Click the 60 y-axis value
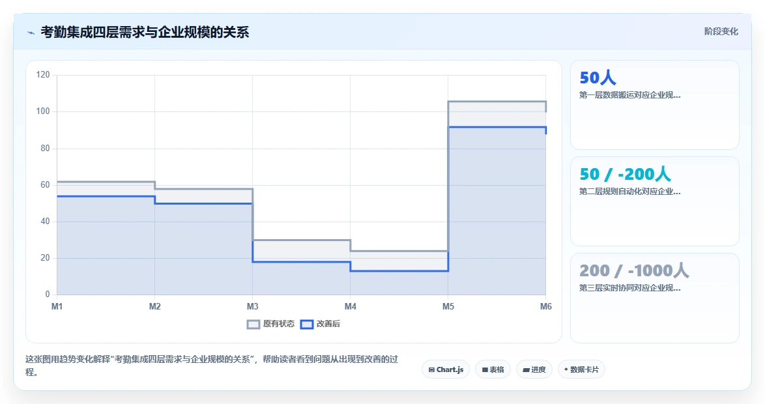The height and width of the screenshot is (404, 765). pyautogui.click(x=45, y=185)
